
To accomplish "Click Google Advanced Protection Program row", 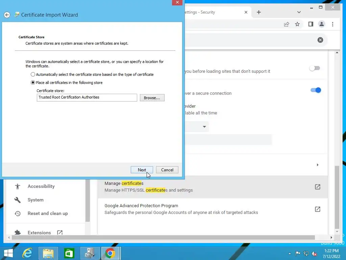I will coord(213,209).
